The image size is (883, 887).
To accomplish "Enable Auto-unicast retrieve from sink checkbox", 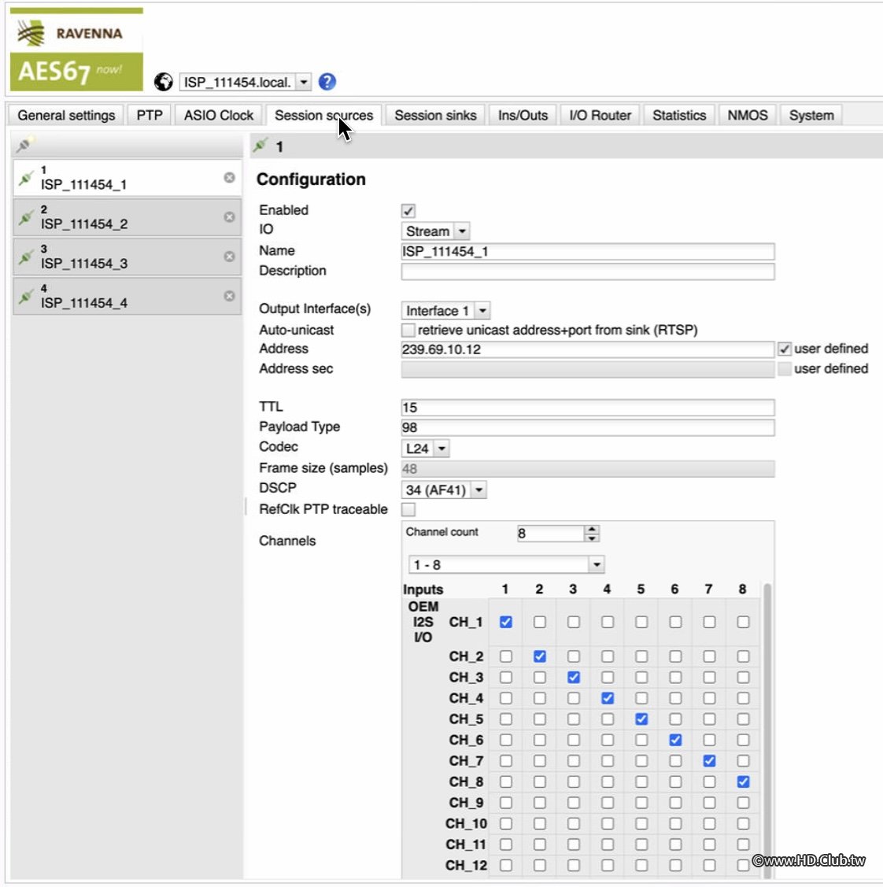I will coord(408,330).
